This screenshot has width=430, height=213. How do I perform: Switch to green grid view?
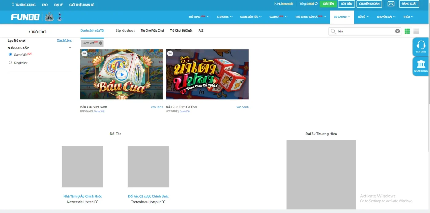407,31
